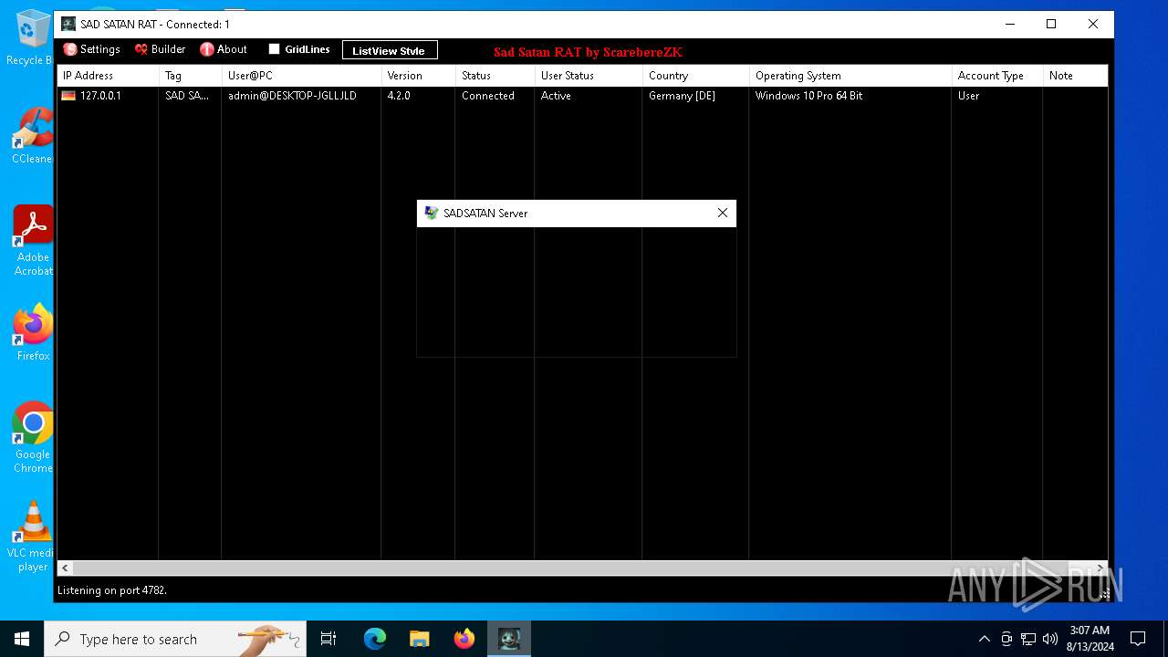Click the Windows 10 Pro 64 Bit cell
The image size is (1168, 657).
coord(808,96)
